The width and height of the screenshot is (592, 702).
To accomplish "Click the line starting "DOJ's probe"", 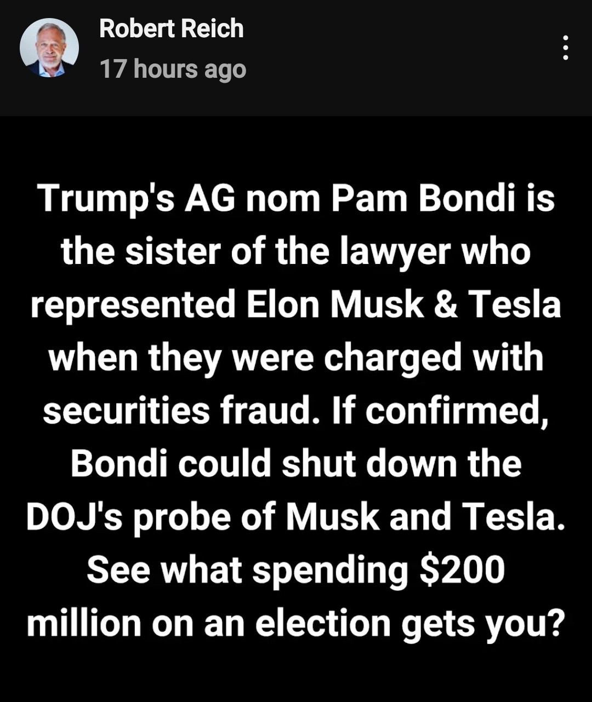I will (x=296, y=517).
